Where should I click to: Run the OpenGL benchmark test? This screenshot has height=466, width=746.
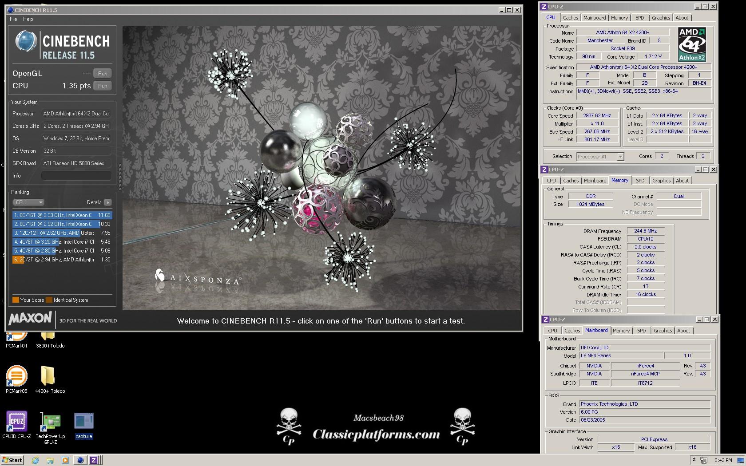103,74
